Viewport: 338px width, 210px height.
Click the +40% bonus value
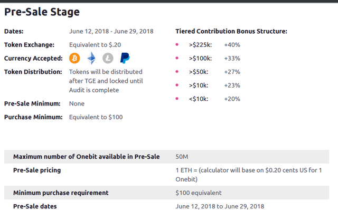[232, 45]
